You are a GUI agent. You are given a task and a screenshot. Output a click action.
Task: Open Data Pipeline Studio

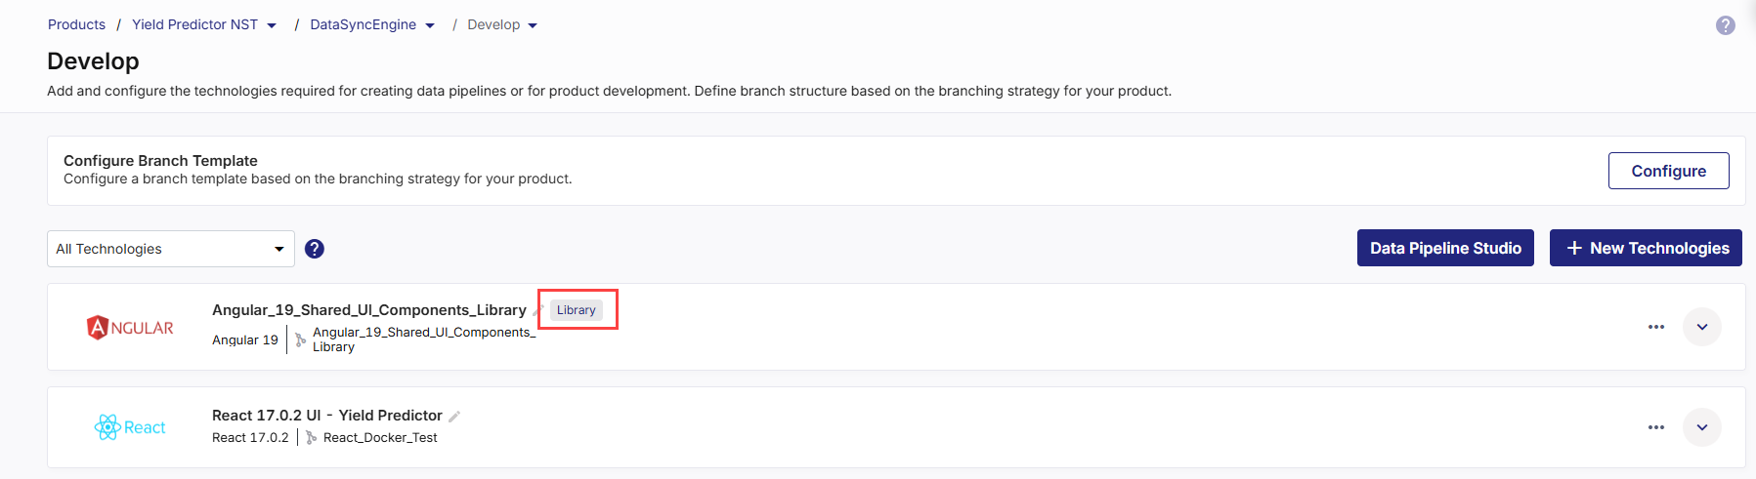pyautogui.click(x=1445, y=248)
